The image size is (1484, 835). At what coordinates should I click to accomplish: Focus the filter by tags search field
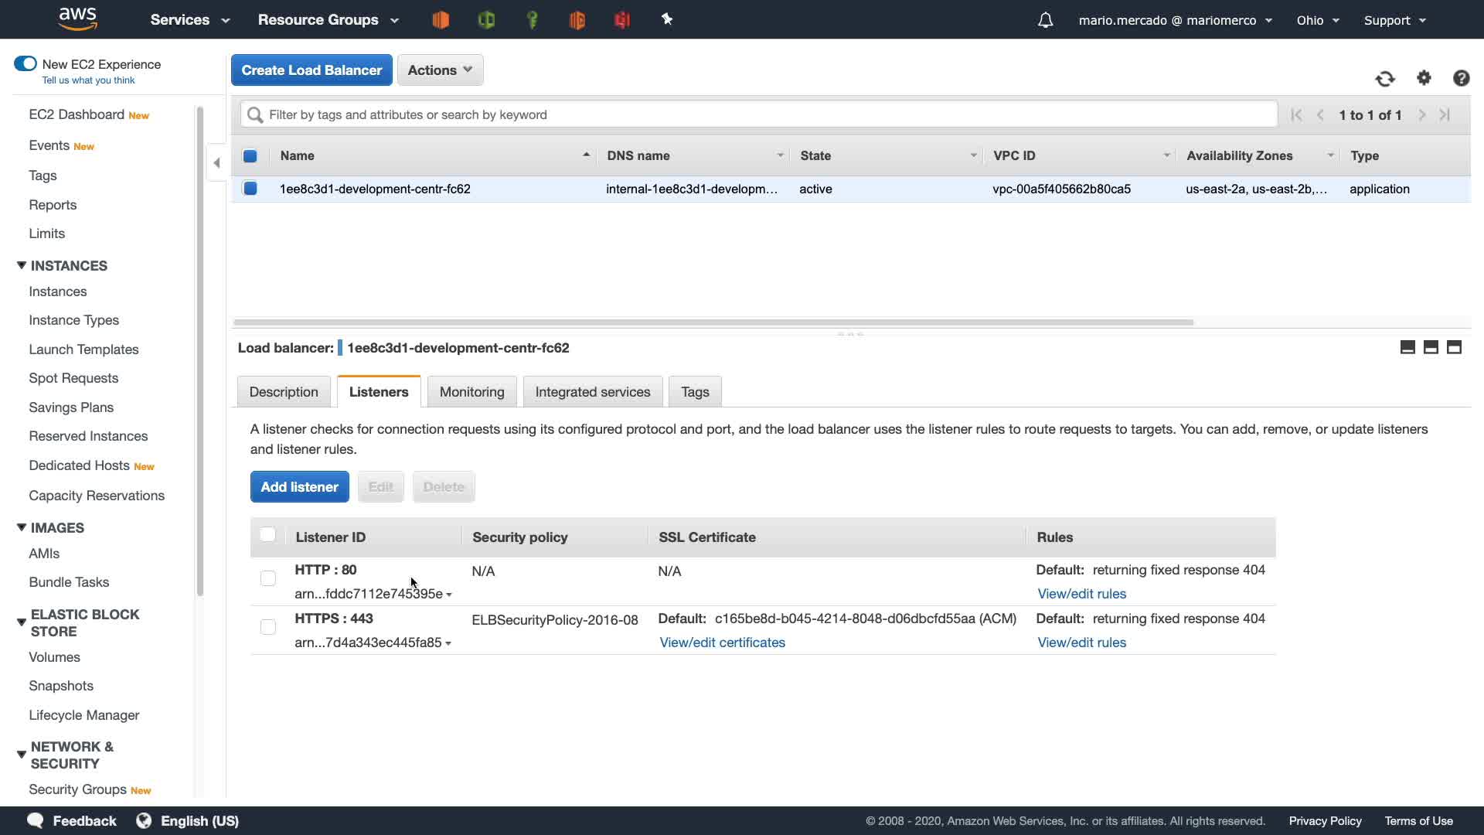[757, 114]
